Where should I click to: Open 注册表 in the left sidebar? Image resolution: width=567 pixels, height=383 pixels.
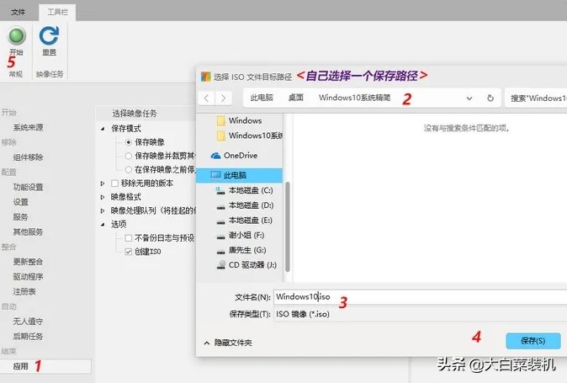[24, 291]
